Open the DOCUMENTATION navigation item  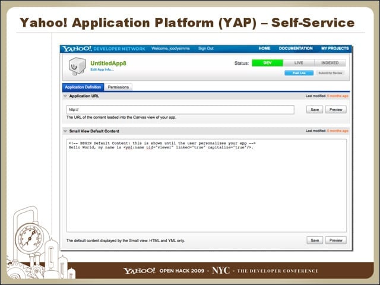[296, 48]
